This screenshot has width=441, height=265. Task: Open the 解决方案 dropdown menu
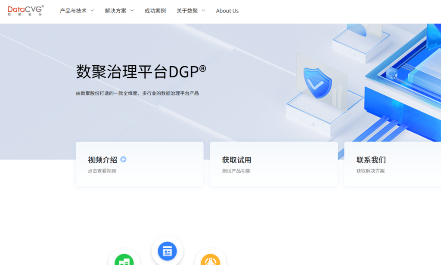115,11
